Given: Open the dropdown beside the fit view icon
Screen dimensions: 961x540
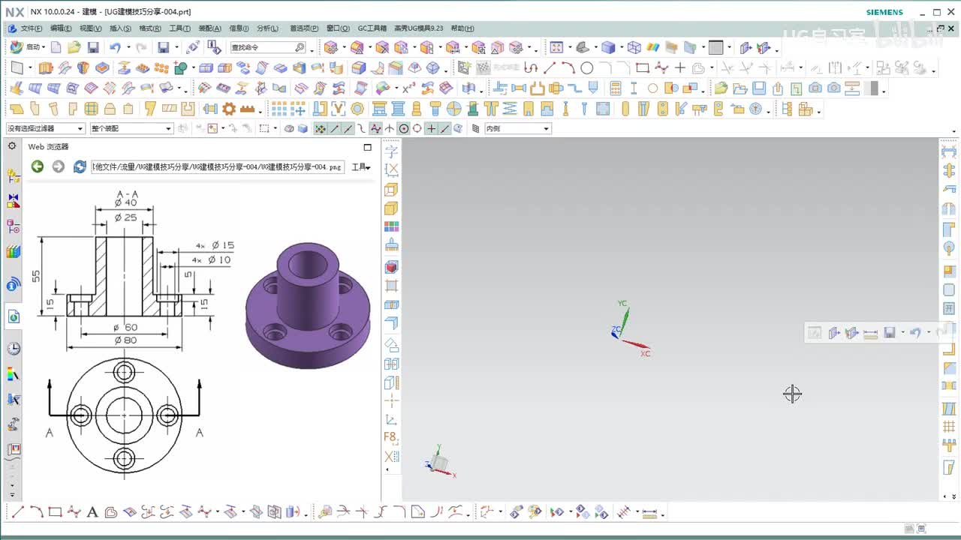Looking at the screenshot, I should pyautogui.click(x=569, y=47).
